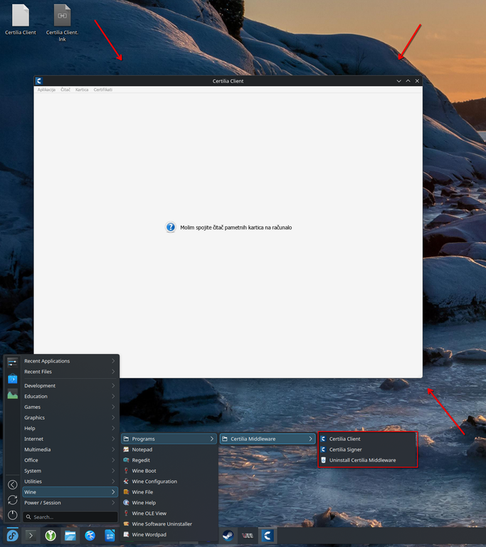Screen dimensions: 486x547
Task: Launch Notepad from the Wine menu
Action: click(169, 449)
